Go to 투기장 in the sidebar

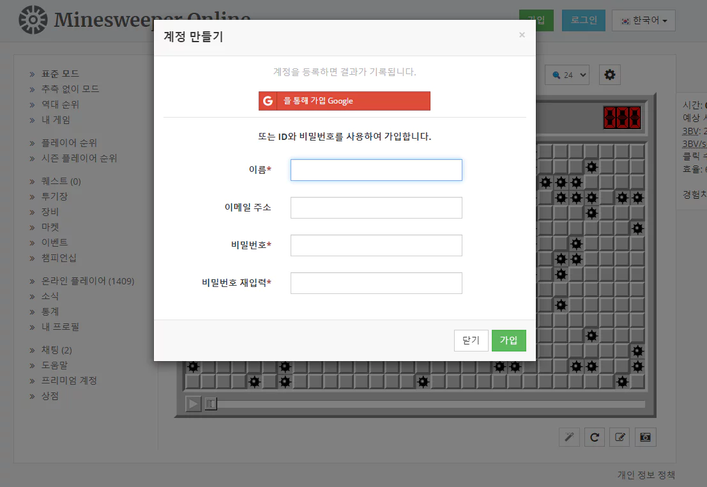point(54,196)
